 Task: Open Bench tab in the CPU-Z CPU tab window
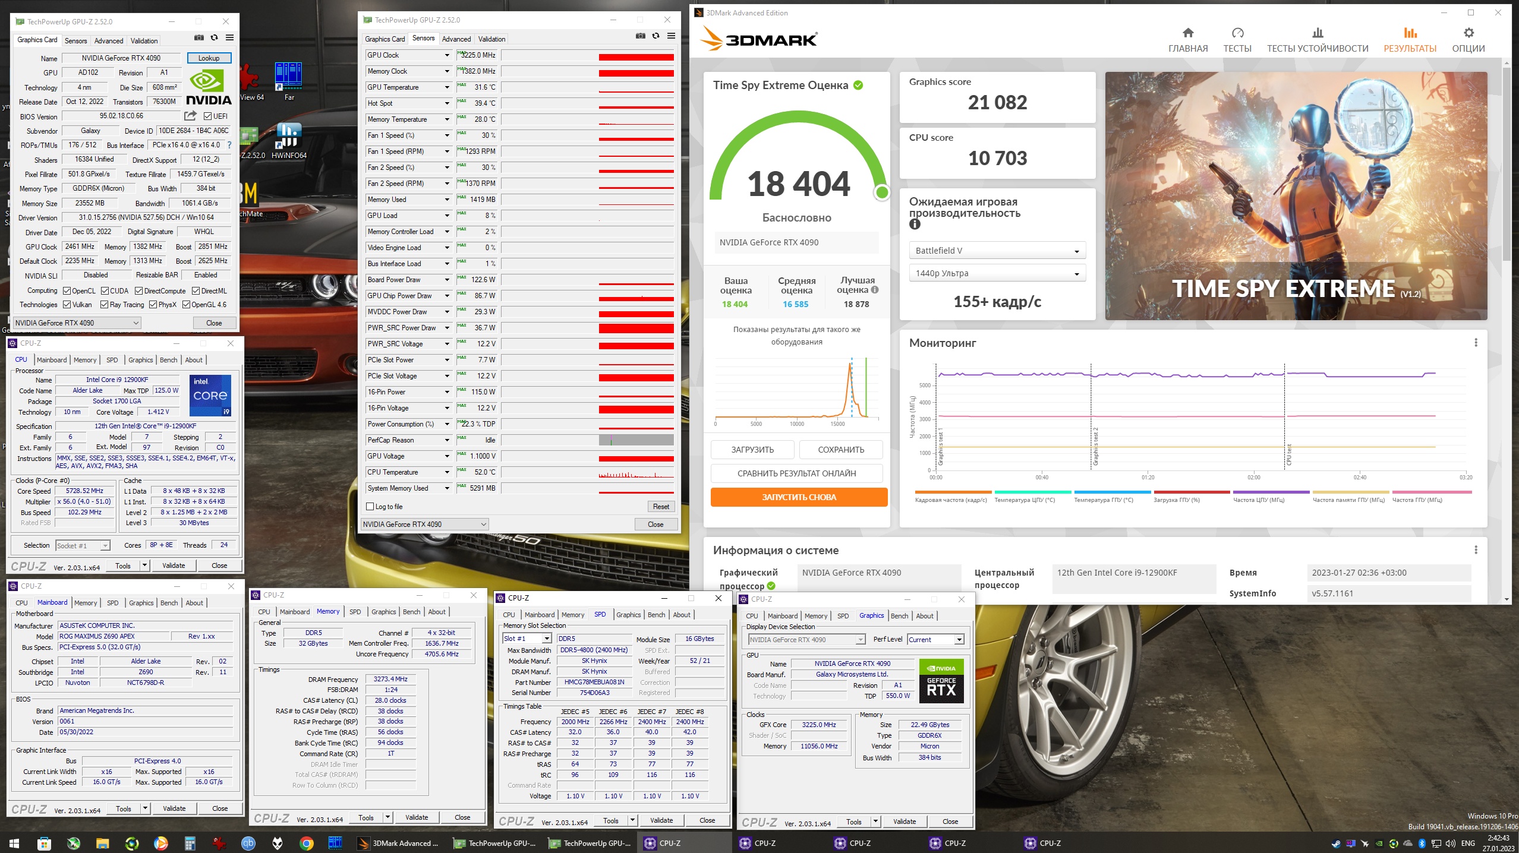tap(168, 360)
